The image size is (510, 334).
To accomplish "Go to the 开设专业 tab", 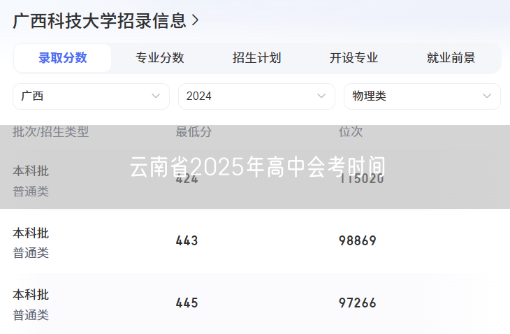I will pyautogui.click(x=354, y=58).
